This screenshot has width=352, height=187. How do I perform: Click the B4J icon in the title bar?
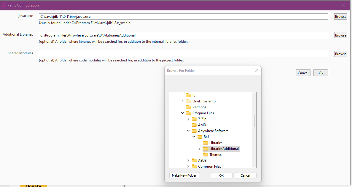[x=4, y=5]
